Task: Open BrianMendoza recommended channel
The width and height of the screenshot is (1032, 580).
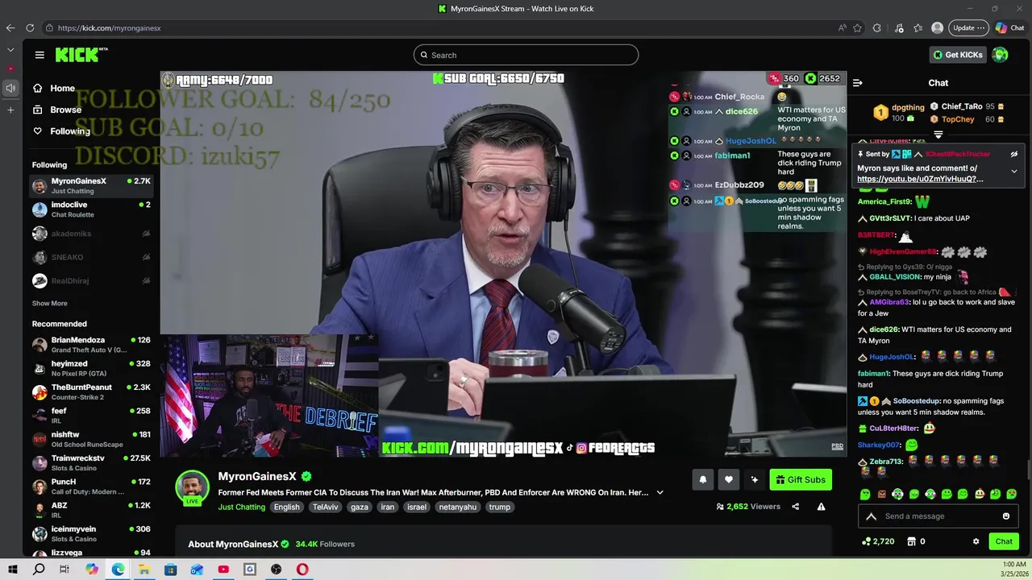Action: click(x=91, y=345)
